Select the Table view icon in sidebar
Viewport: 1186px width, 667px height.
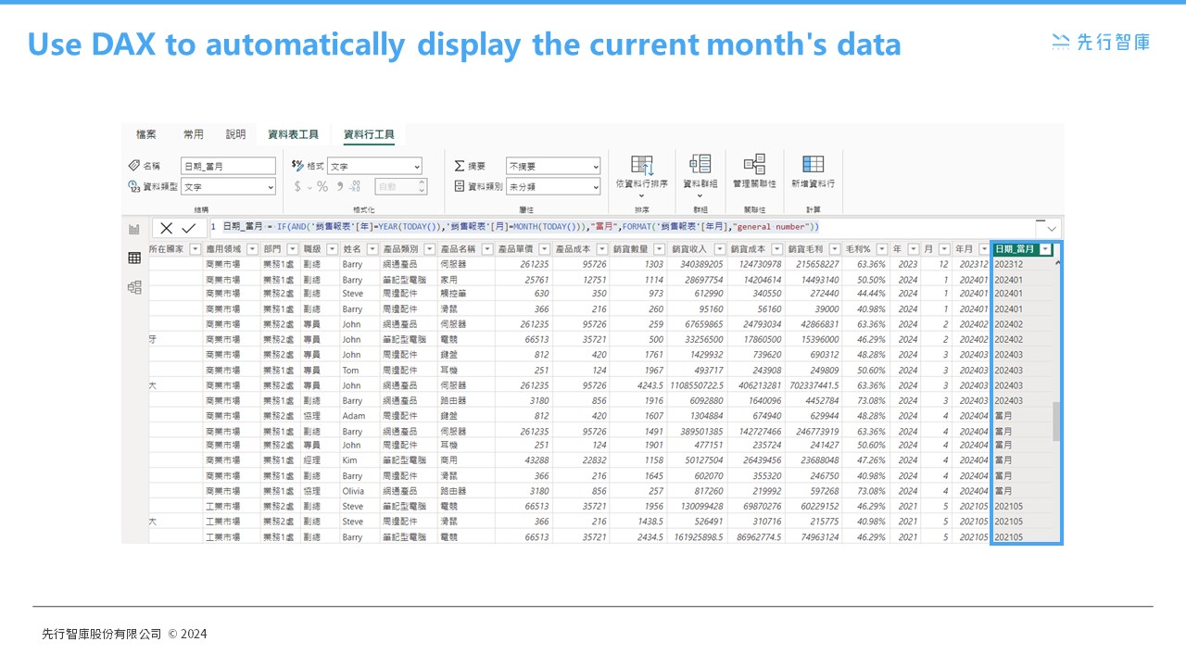click(x=134, y=258)
